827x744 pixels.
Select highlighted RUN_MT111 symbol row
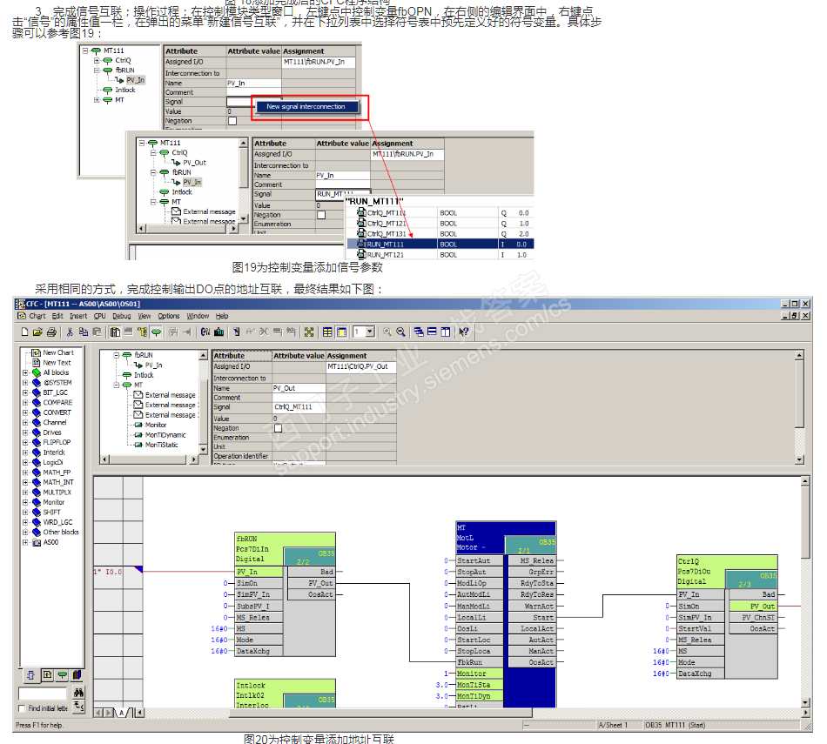pyautogui.click(x=440, y=245)
